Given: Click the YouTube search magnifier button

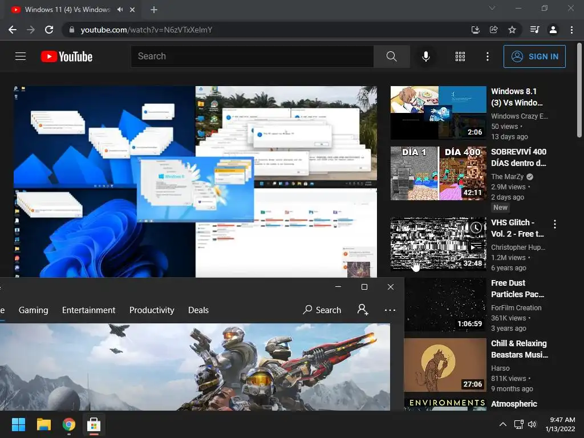Looking at the screenshot, I should (x=391, y=56).
